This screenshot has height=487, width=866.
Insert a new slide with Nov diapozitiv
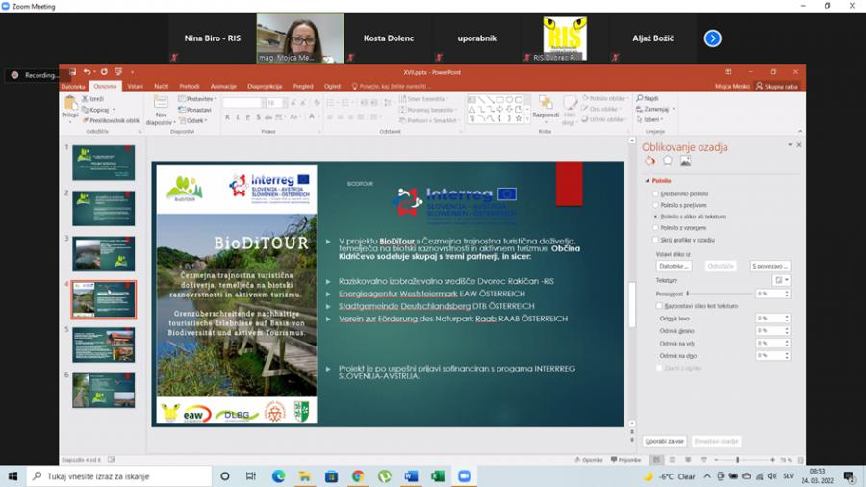coord(161,110)
